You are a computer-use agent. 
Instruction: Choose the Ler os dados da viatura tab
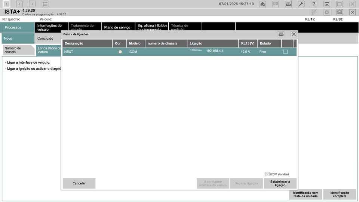point(49,50)
